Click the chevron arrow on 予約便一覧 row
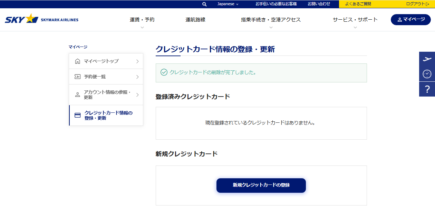Screen dimensions: 435x210 (137, 77)
